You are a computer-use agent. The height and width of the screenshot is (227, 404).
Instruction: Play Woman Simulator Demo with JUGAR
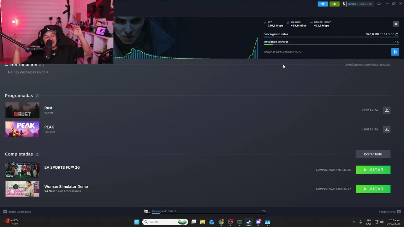[x=373, y=189]
